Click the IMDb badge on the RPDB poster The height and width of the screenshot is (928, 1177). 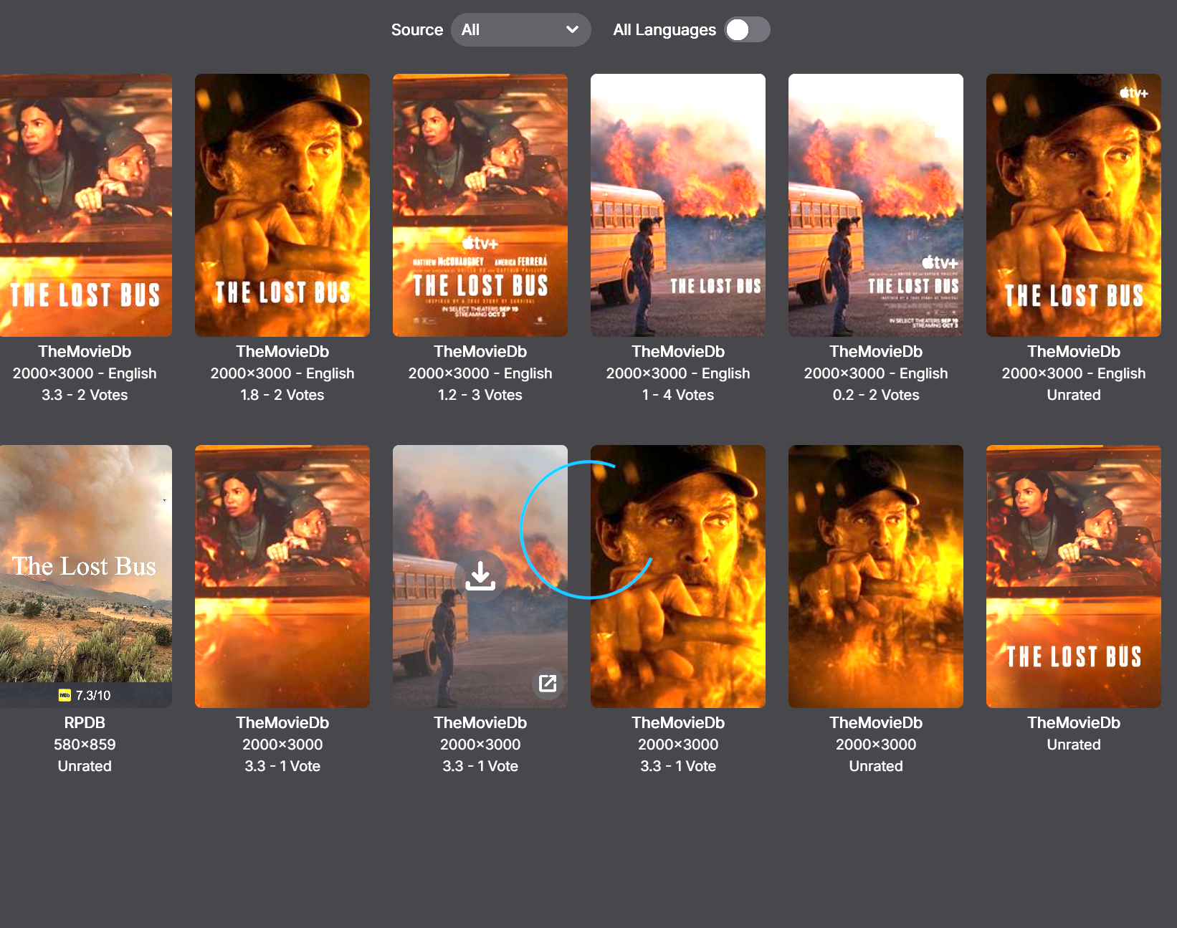[65, 695]
